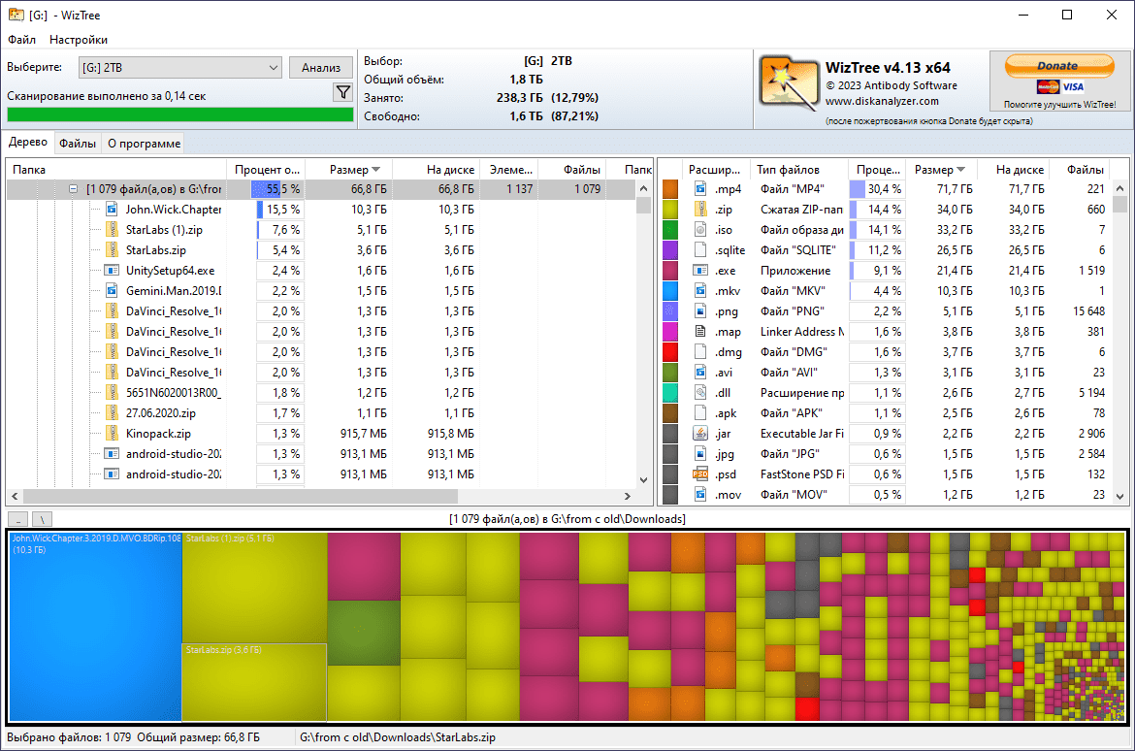Click the .mp4 file type icon
The width and height of the screenshot is (1135, 751).
[700, 189]
